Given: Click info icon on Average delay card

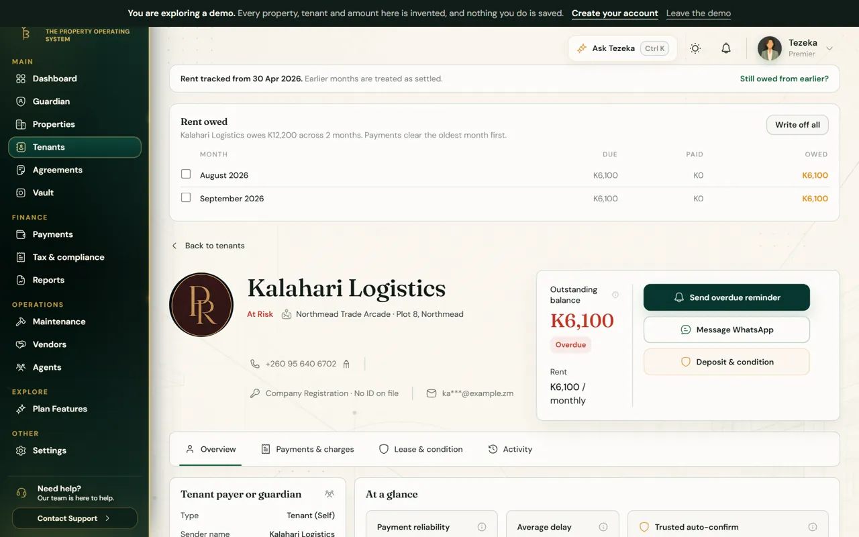Looking at the screenshot, I should (x=603, y=527).
